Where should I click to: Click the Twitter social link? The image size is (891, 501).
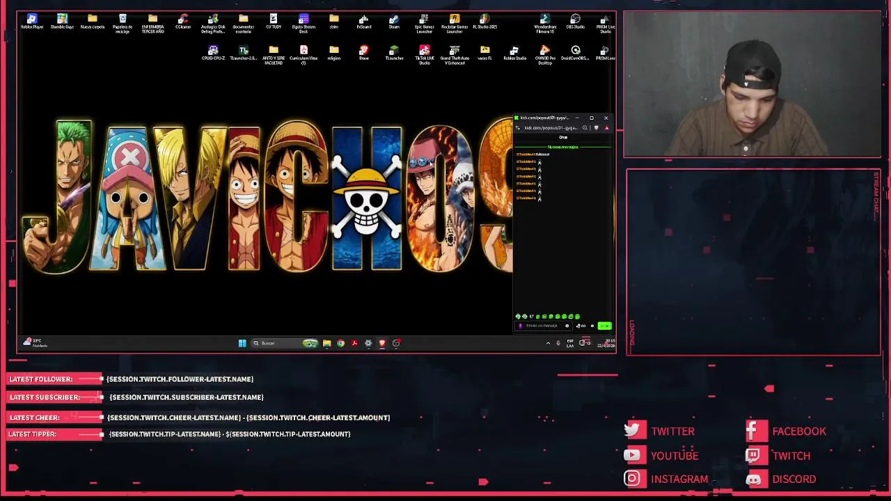(659, 431)
